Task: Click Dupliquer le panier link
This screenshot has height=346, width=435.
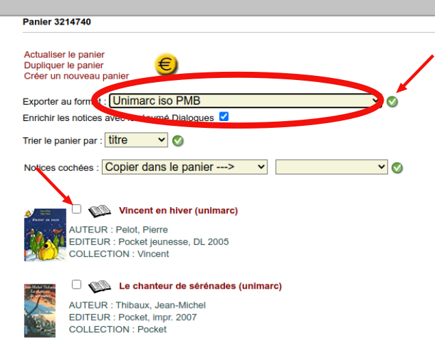Action: [x=64, y=65]
